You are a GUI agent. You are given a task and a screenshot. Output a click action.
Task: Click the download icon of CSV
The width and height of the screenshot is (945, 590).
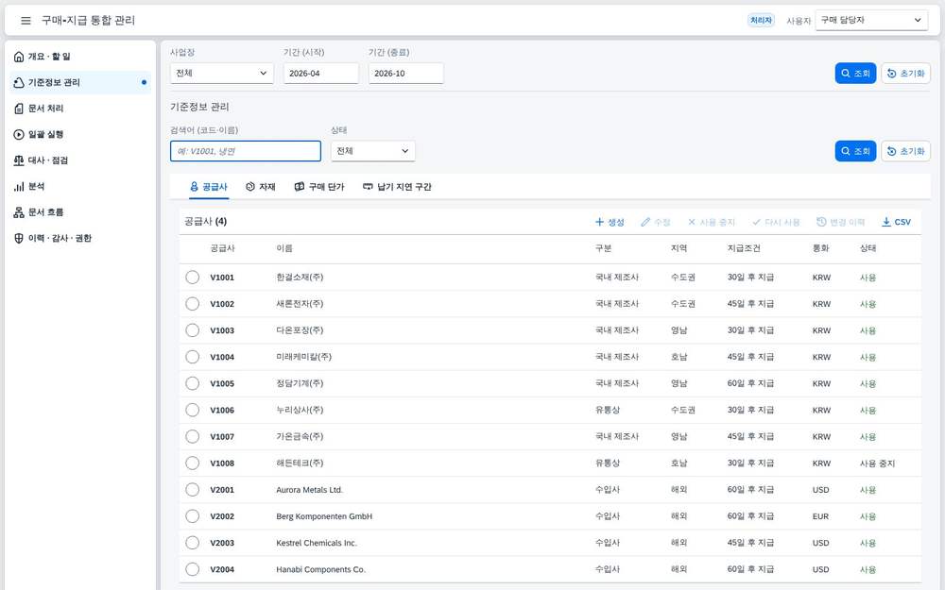point(886,222)
